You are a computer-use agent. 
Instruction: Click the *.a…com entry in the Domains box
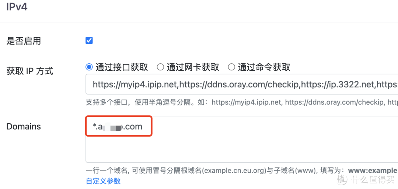pos(118,126)
